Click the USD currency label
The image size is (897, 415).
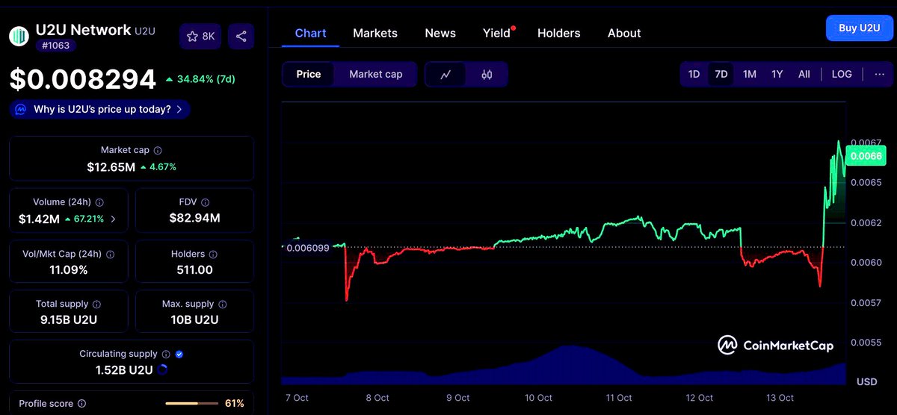pyautogui.click(x=867, y=382)
